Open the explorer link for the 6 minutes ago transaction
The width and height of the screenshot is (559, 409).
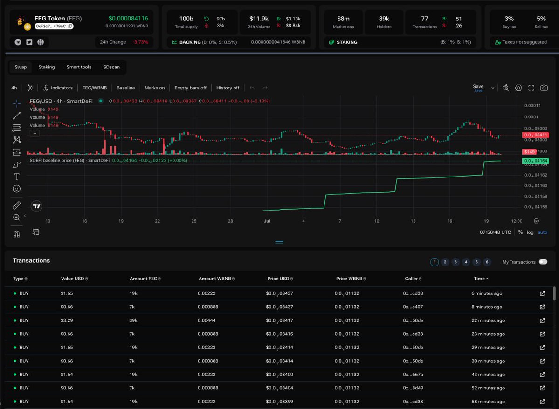(x=542, y=293)
